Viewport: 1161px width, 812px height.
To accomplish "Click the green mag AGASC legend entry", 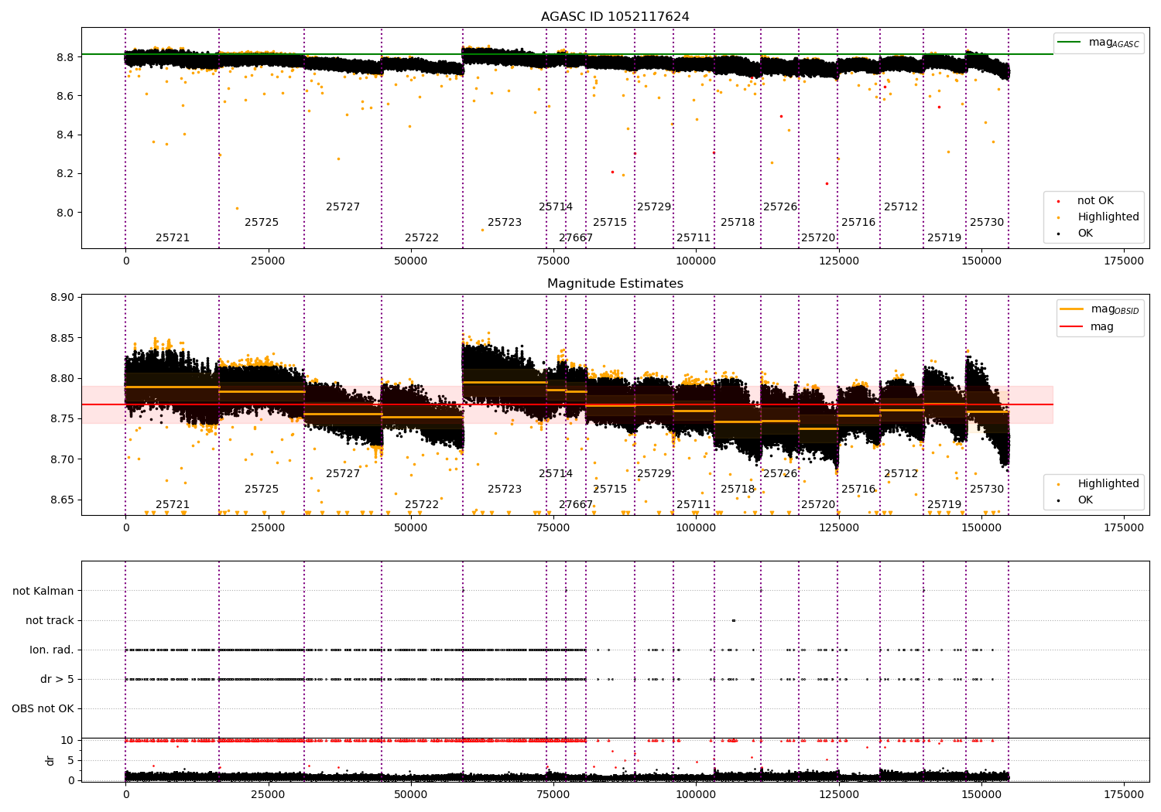I will click(x=1098, y=43).
